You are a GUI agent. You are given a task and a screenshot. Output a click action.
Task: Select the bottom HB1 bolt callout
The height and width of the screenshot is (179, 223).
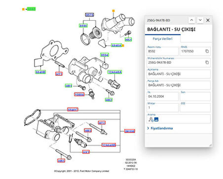[61, 161]
